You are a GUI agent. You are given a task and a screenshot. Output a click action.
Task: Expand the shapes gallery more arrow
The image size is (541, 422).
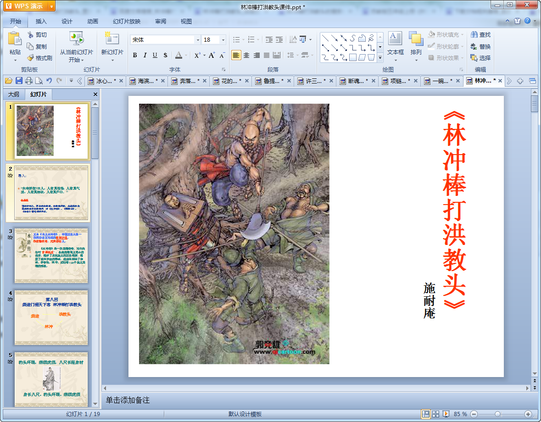tap(380, 58)
